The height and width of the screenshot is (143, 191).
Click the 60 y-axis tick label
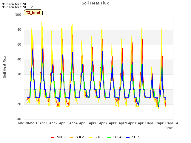(19, 44)
